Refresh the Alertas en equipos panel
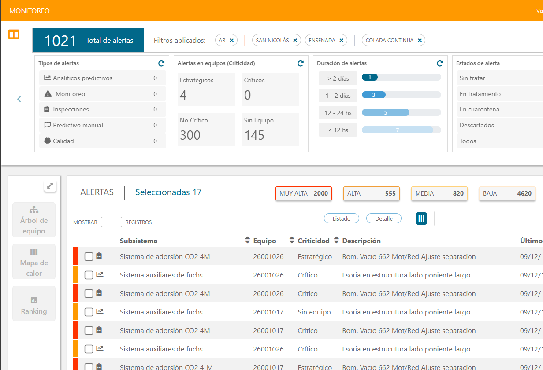The width and height of the screenshot is (543, 370). (x=301, y=63)
